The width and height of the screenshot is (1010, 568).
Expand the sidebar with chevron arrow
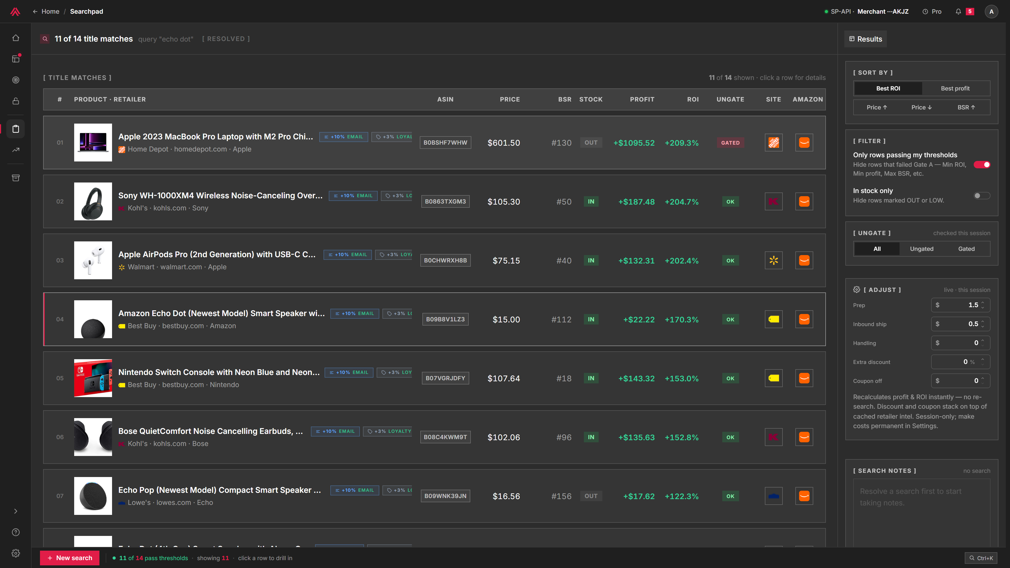[16, 511]
